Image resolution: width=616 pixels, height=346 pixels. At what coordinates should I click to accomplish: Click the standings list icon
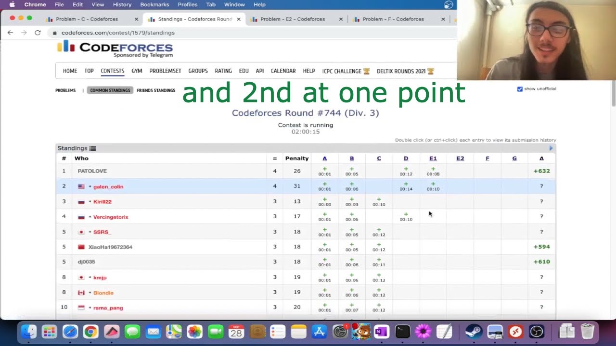(x=93, y=148)
